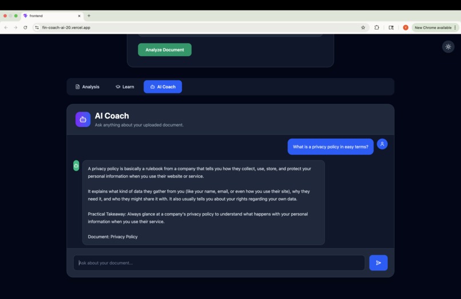Toggle the light/dark theme sun icon
Screen dimensions: 461x299
pyautogui.click(x=448, y=47)
